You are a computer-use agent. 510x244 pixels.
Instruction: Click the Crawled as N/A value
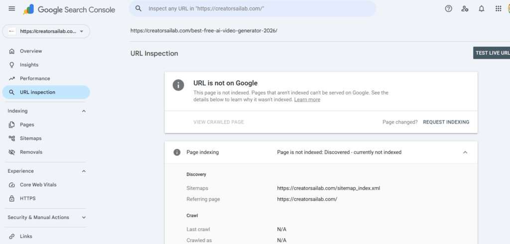click(x=282, y=241)
